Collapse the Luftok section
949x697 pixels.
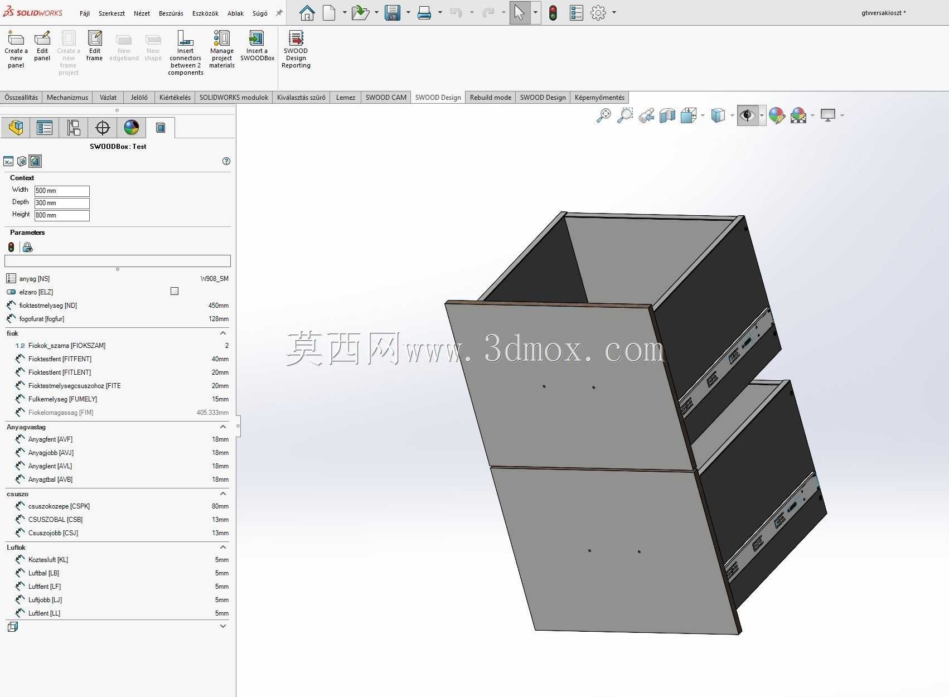(223, 547)
